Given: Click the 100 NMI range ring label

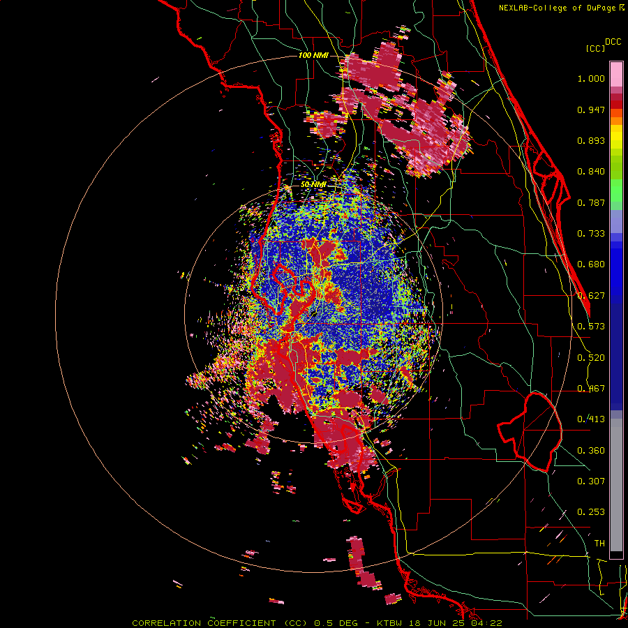Looking at the screenshot, I should 313,55.
